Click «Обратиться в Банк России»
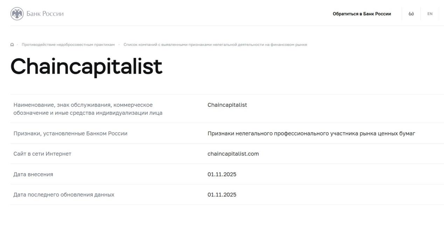This screenshot has width=444, height=227. 361,14
